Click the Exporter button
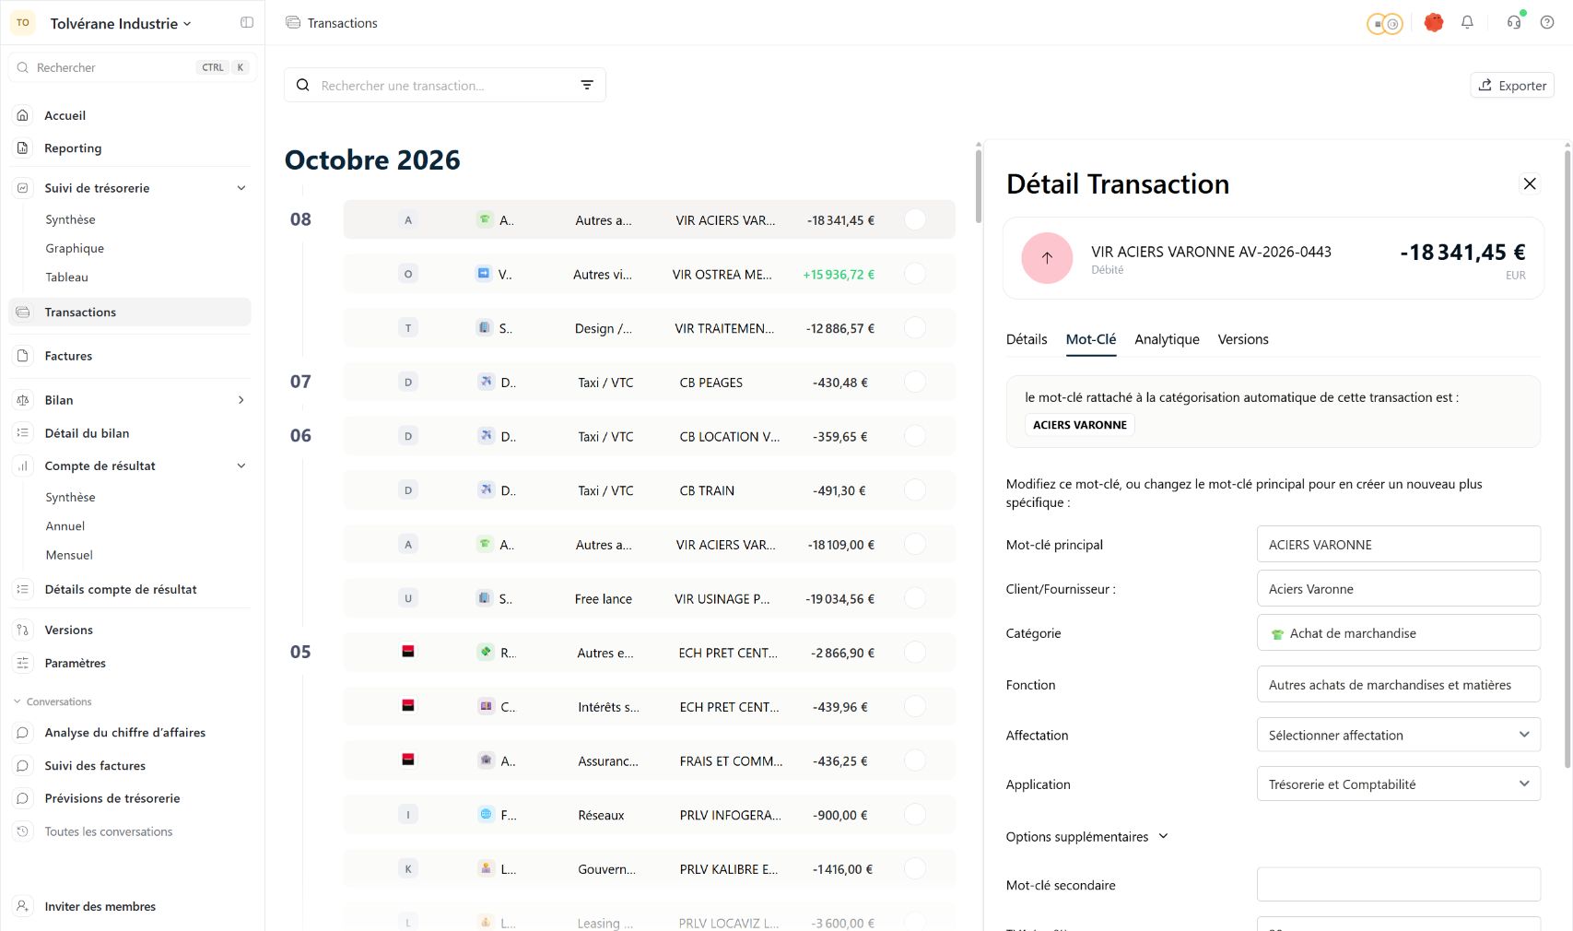Viewport: 1573px width, 931px height. coord(1512,85)
